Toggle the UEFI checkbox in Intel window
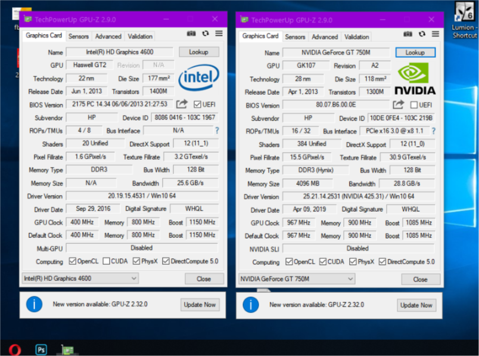 [x=197, y=104]
